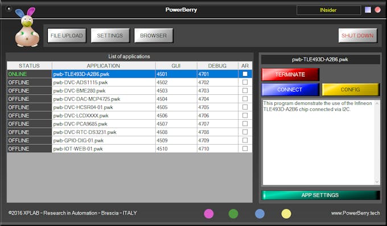Open the FILE UPLOAD section
Image resolution: width=387 pixels, height=226 pixels.
tap(67, 36)
